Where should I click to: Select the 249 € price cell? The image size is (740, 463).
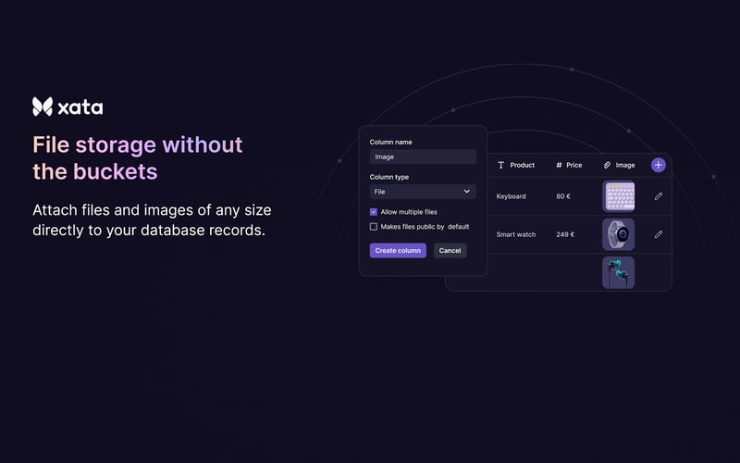point(565,234)
